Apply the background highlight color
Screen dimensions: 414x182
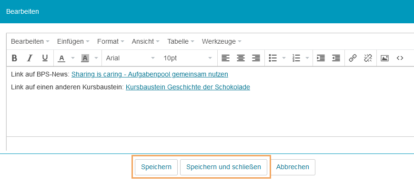85,58
